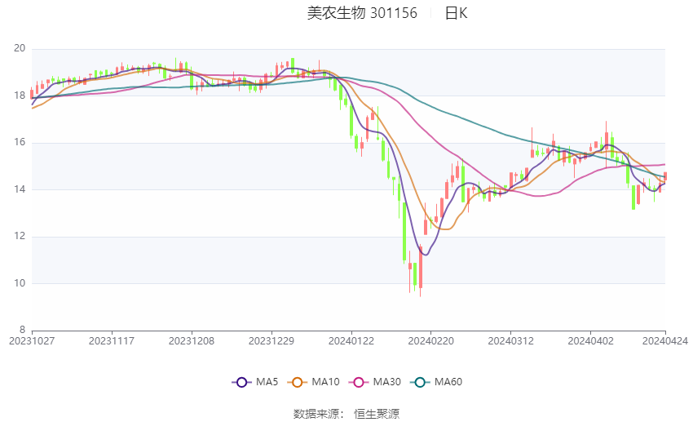Viewport: 693px width, 422px height.
Task: Toggle the MA5 legend series
Action: coord(255,382)
